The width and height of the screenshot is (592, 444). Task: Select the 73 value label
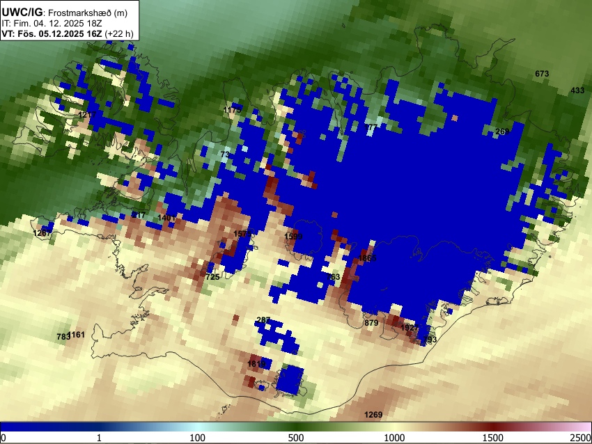point(225,154)
